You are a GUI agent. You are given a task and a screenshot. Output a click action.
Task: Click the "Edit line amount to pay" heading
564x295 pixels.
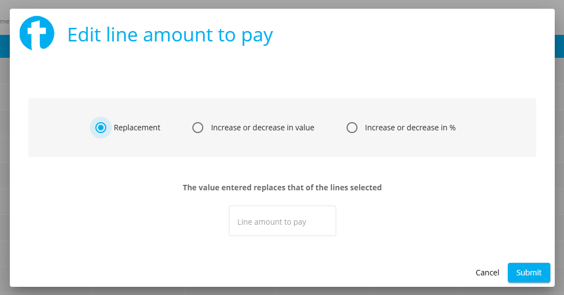(169, 35)
